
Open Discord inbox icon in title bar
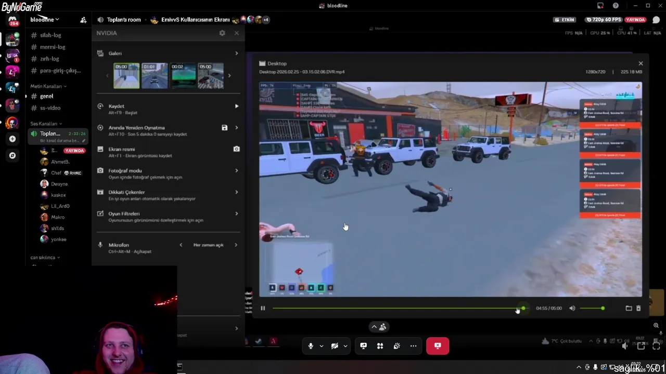600,6
